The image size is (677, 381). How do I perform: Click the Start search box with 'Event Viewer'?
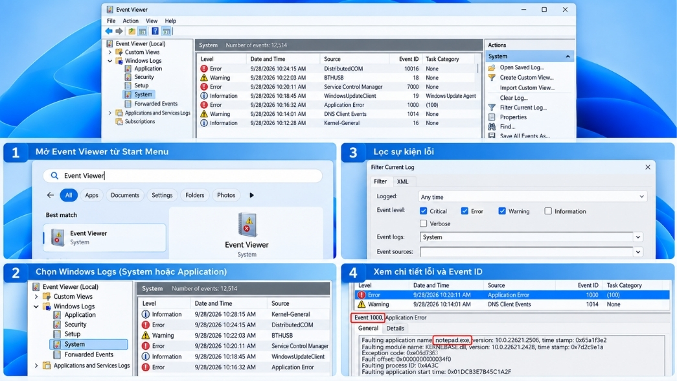click(183, 176)
